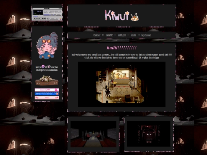Click the music player seek bar
This screenshot has width=207, height=155.
[x=47, y=16]
